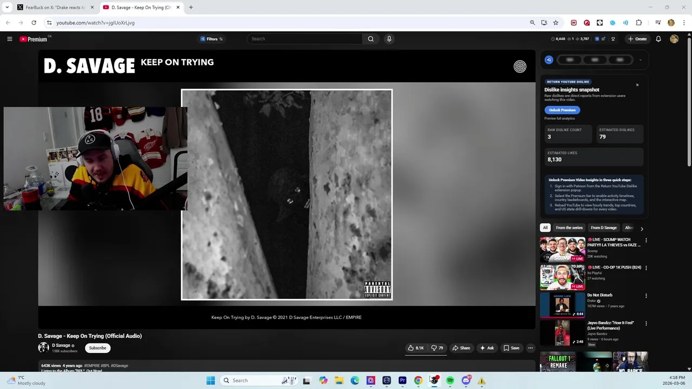The image size is (692, 389).
Task: Like the video with 8.1K likes
Action: point(416,348)
